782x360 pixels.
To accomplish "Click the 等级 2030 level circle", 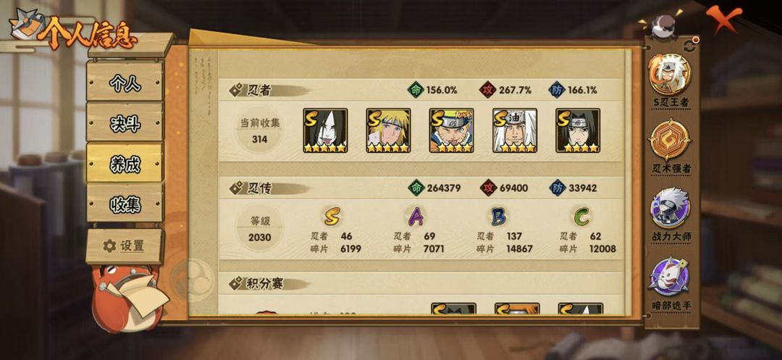I will pyautogui.click(x=259, y=229).
